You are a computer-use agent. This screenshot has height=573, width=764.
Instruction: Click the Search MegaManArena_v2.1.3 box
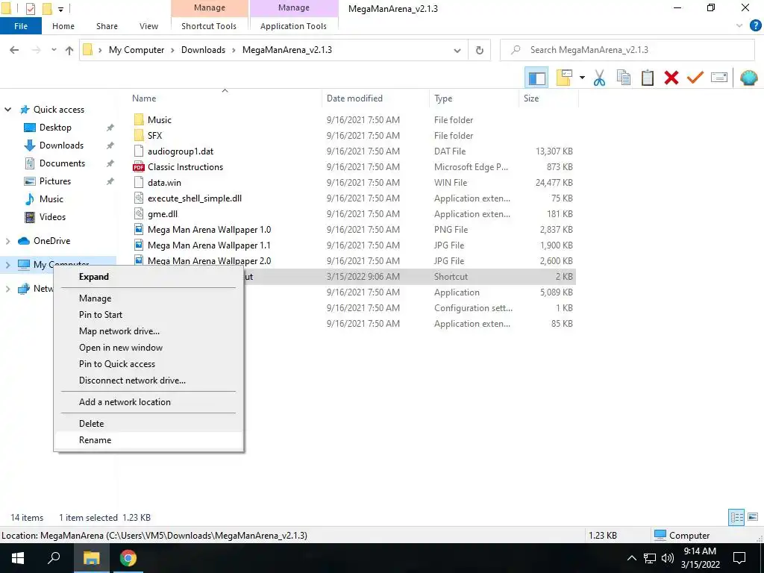coord(627,50)
